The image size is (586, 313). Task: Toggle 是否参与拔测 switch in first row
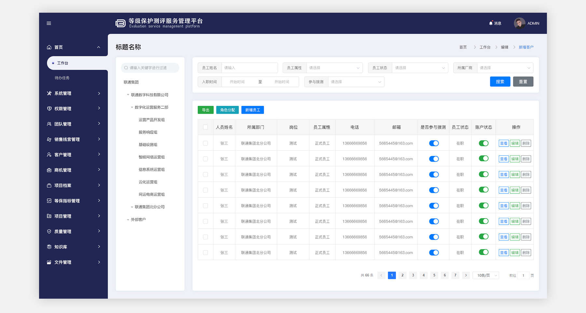(434, 143)
